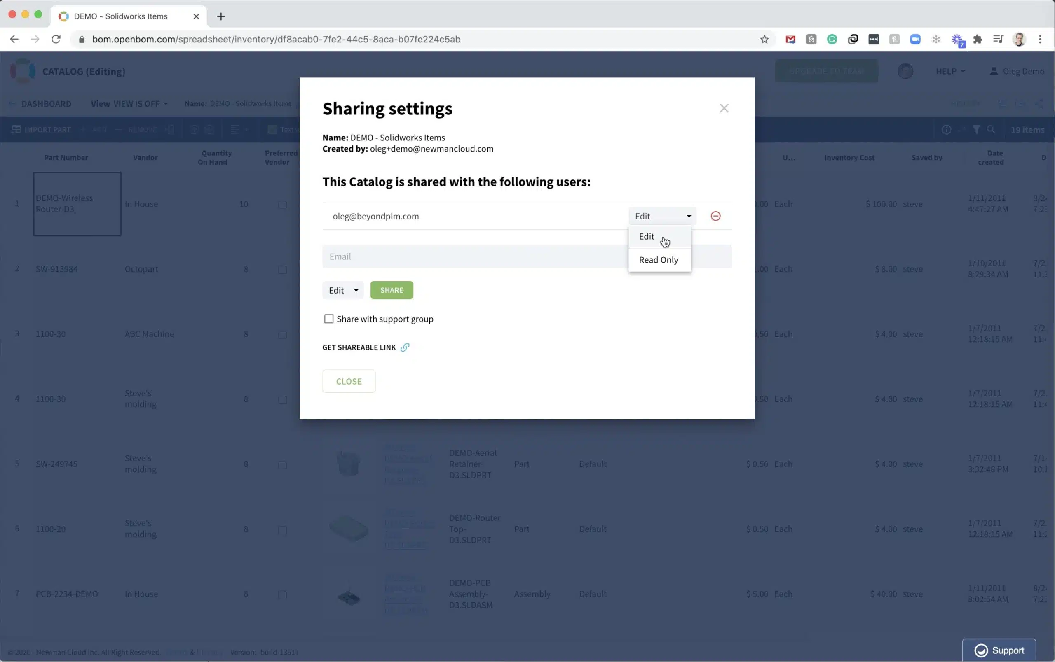Toggle Preferred Vendor checkbox in row 4
Screen dimensions: 1055x662
pyautogui.click(x=282, y=399)
